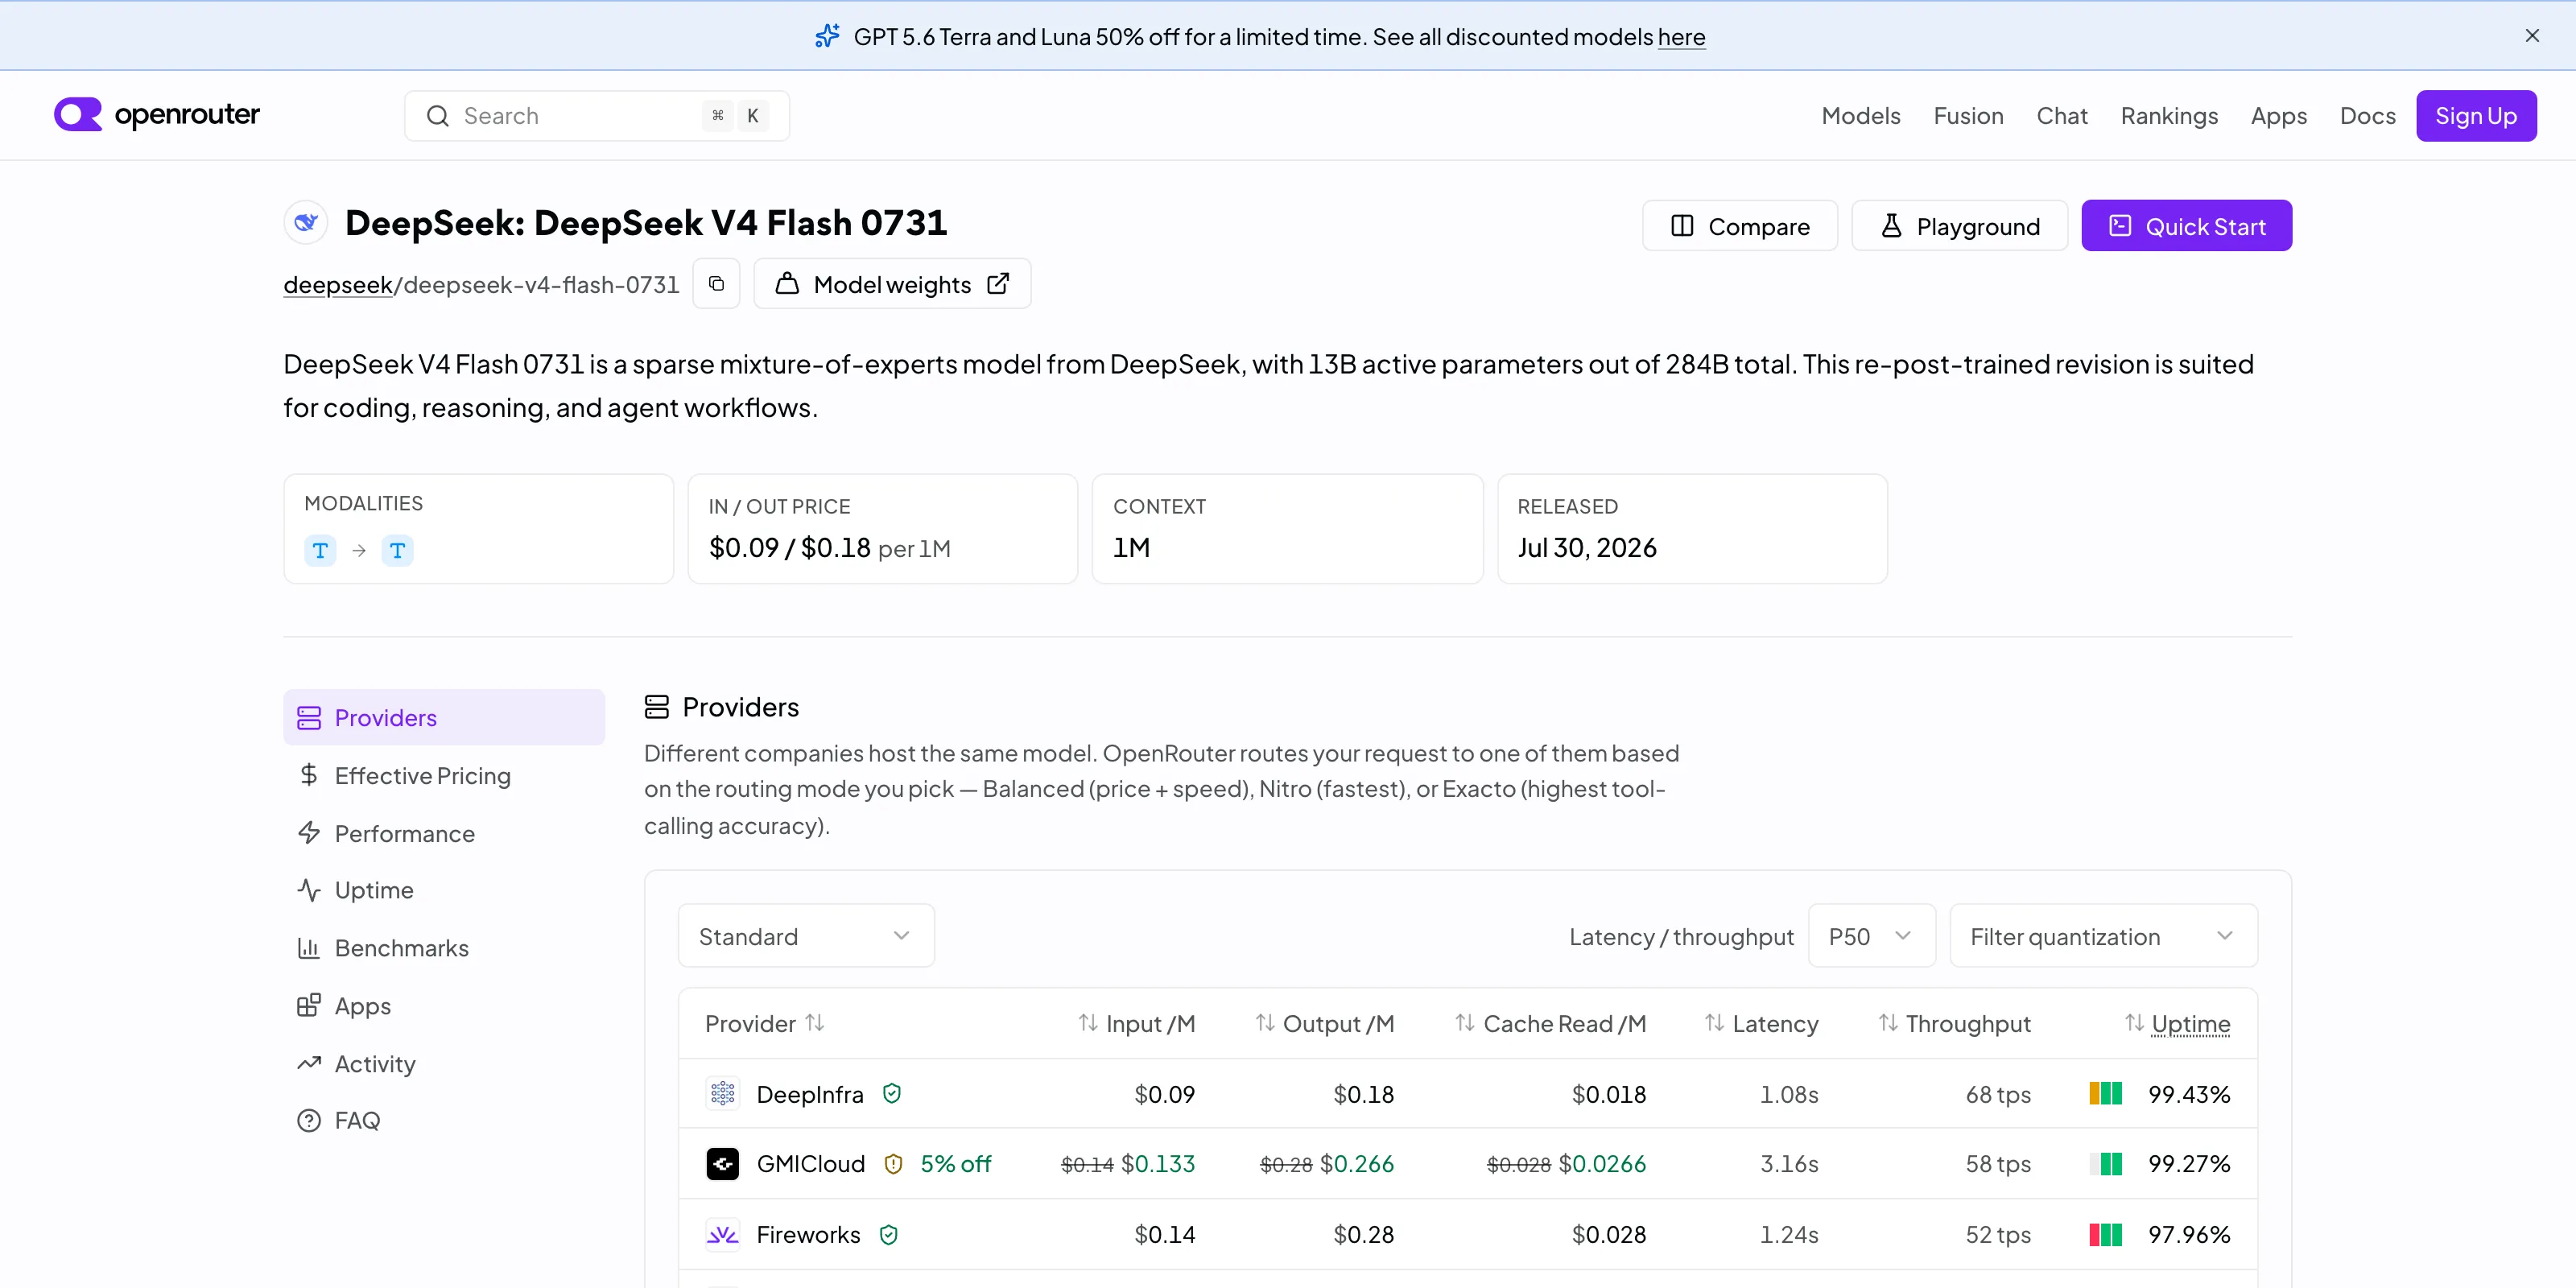The width and height of the screenshot is (2576, 1288).
Task: Open Models in top navigation
Action: (x=1860, y=116)
